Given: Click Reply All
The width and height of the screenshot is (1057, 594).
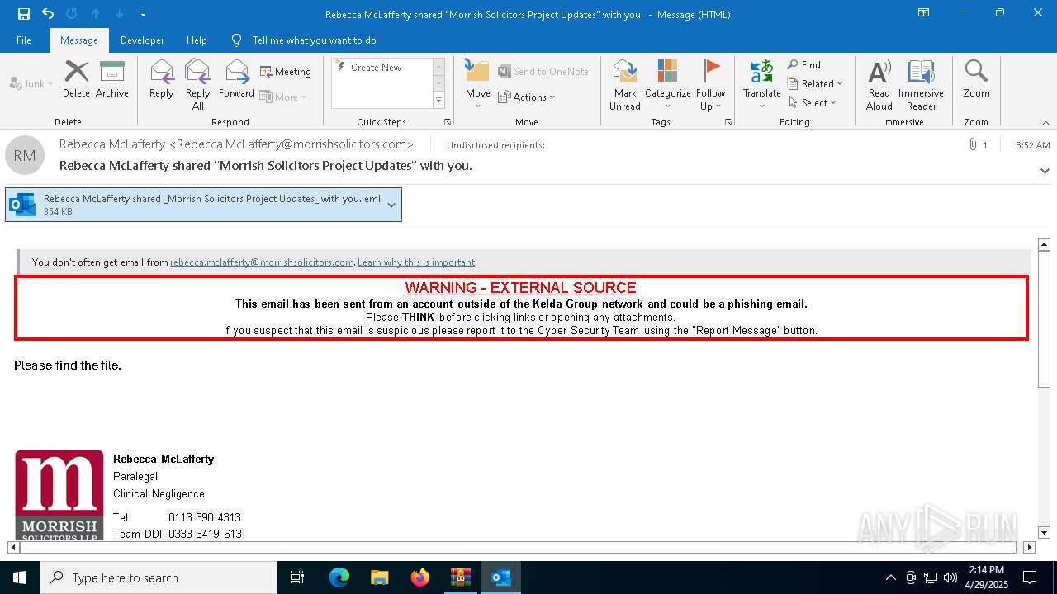Looking at the screenshot, I should pyautogui.click(x=198, y=84).
